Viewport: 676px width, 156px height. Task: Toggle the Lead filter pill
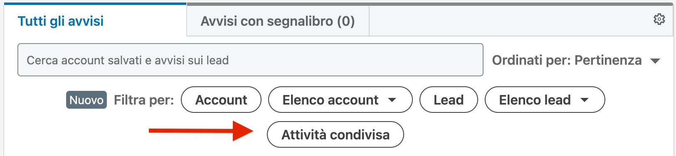tap(449, 100)
